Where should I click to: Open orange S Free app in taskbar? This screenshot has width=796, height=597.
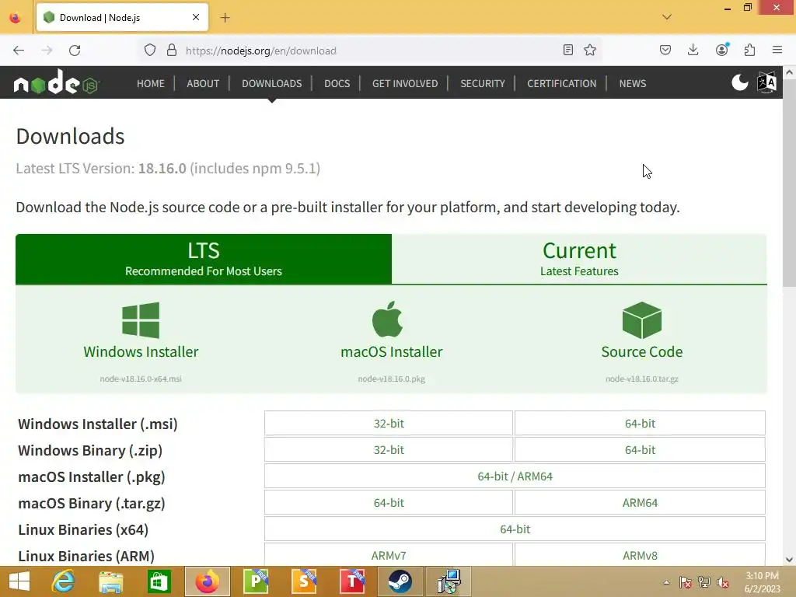click(304, 581)
